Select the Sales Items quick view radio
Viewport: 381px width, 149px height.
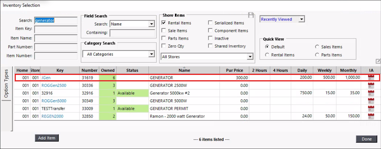tap(317, 47)
